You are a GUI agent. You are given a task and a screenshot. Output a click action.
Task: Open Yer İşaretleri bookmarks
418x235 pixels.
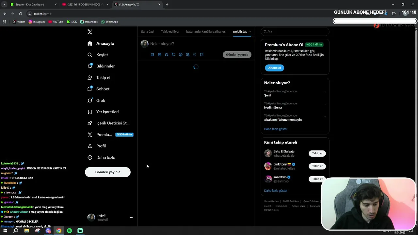[x=103, y=112]
